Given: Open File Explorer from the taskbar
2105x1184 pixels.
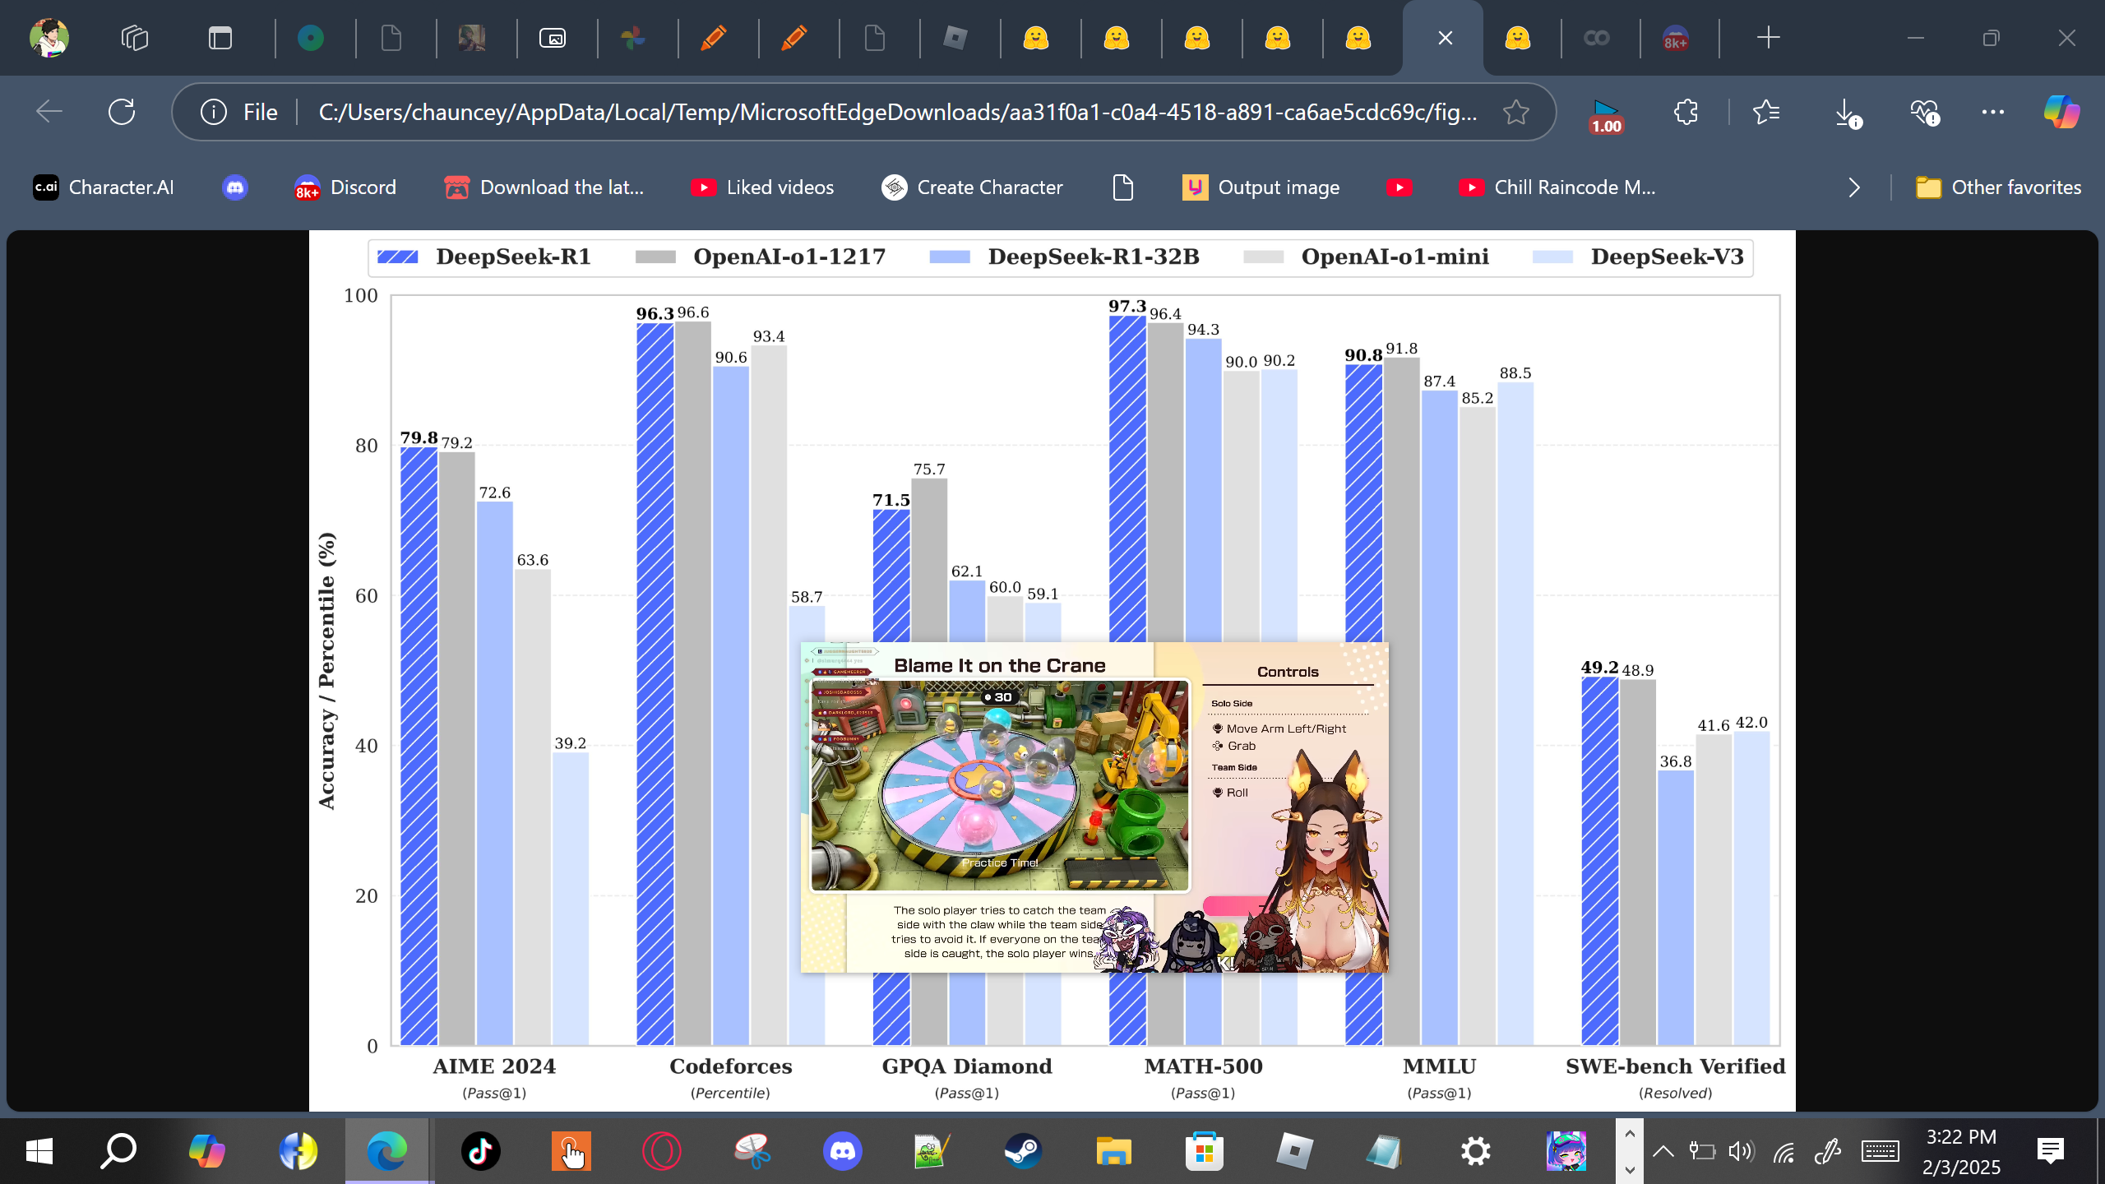Looking at the screenshot, I should (1113, 1151).
